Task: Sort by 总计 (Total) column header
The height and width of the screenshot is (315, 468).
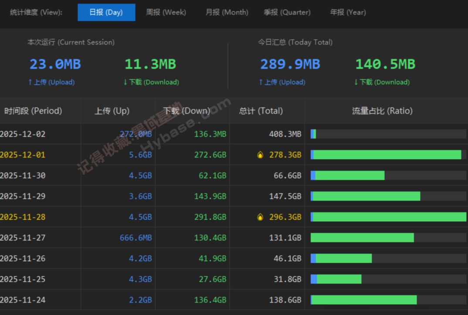Action: coord(261,111)
